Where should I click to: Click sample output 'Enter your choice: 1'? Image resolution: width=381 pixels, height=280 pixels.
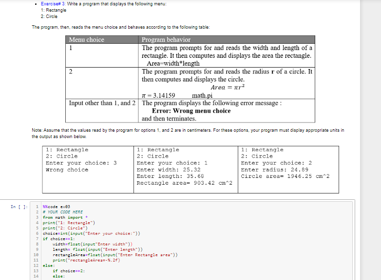tap(172, 163)
